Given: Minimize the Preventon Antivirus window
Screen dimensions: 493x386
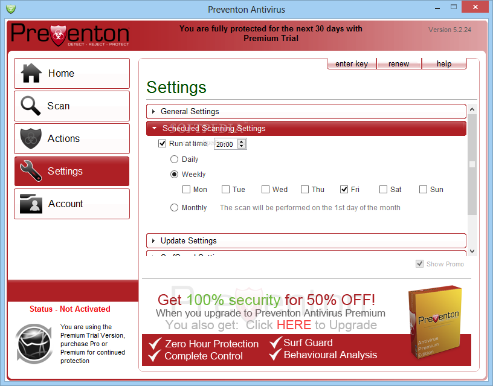Looking at the screenshot, I should coord(437,7).
